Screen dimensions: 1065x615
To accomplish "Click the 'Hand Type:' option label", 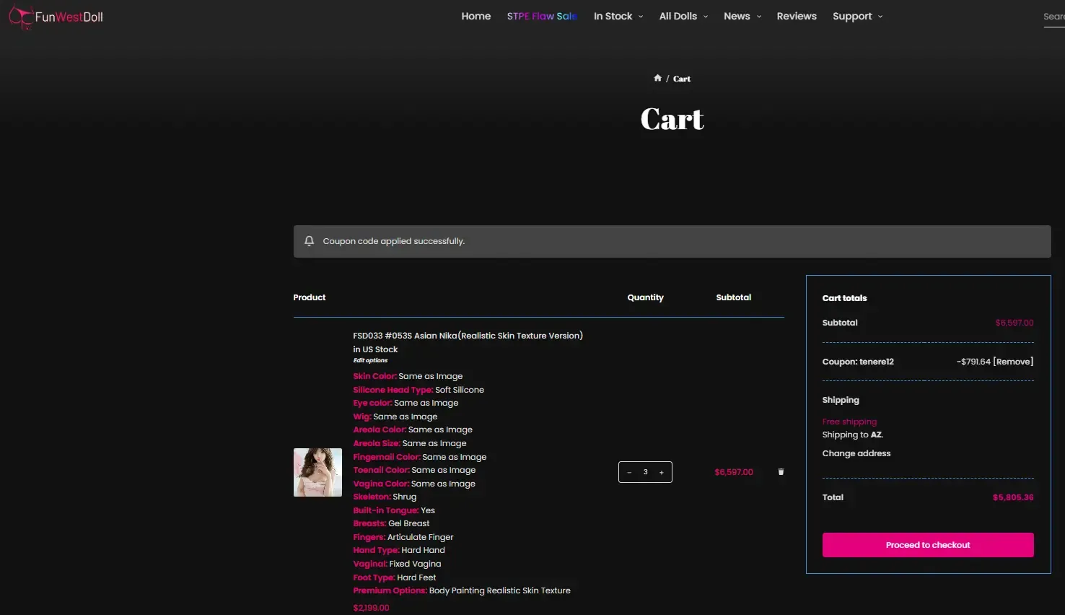I will tap(376, 550).
